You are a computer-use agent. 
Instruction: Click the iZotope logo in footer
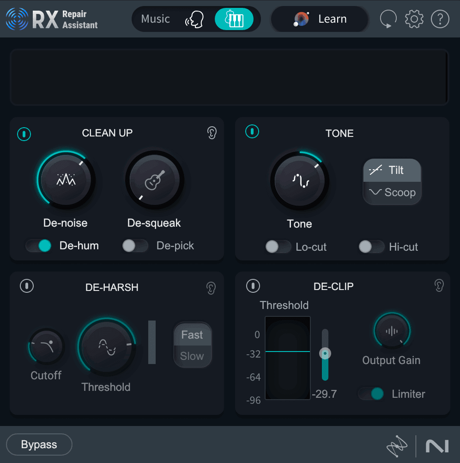(x=397, y=446)
